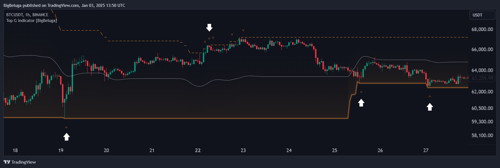Screen dimensions: 500x168
Task: Click the Top G indicator [BigBeluga] legend
Action: tap(32, 21)
